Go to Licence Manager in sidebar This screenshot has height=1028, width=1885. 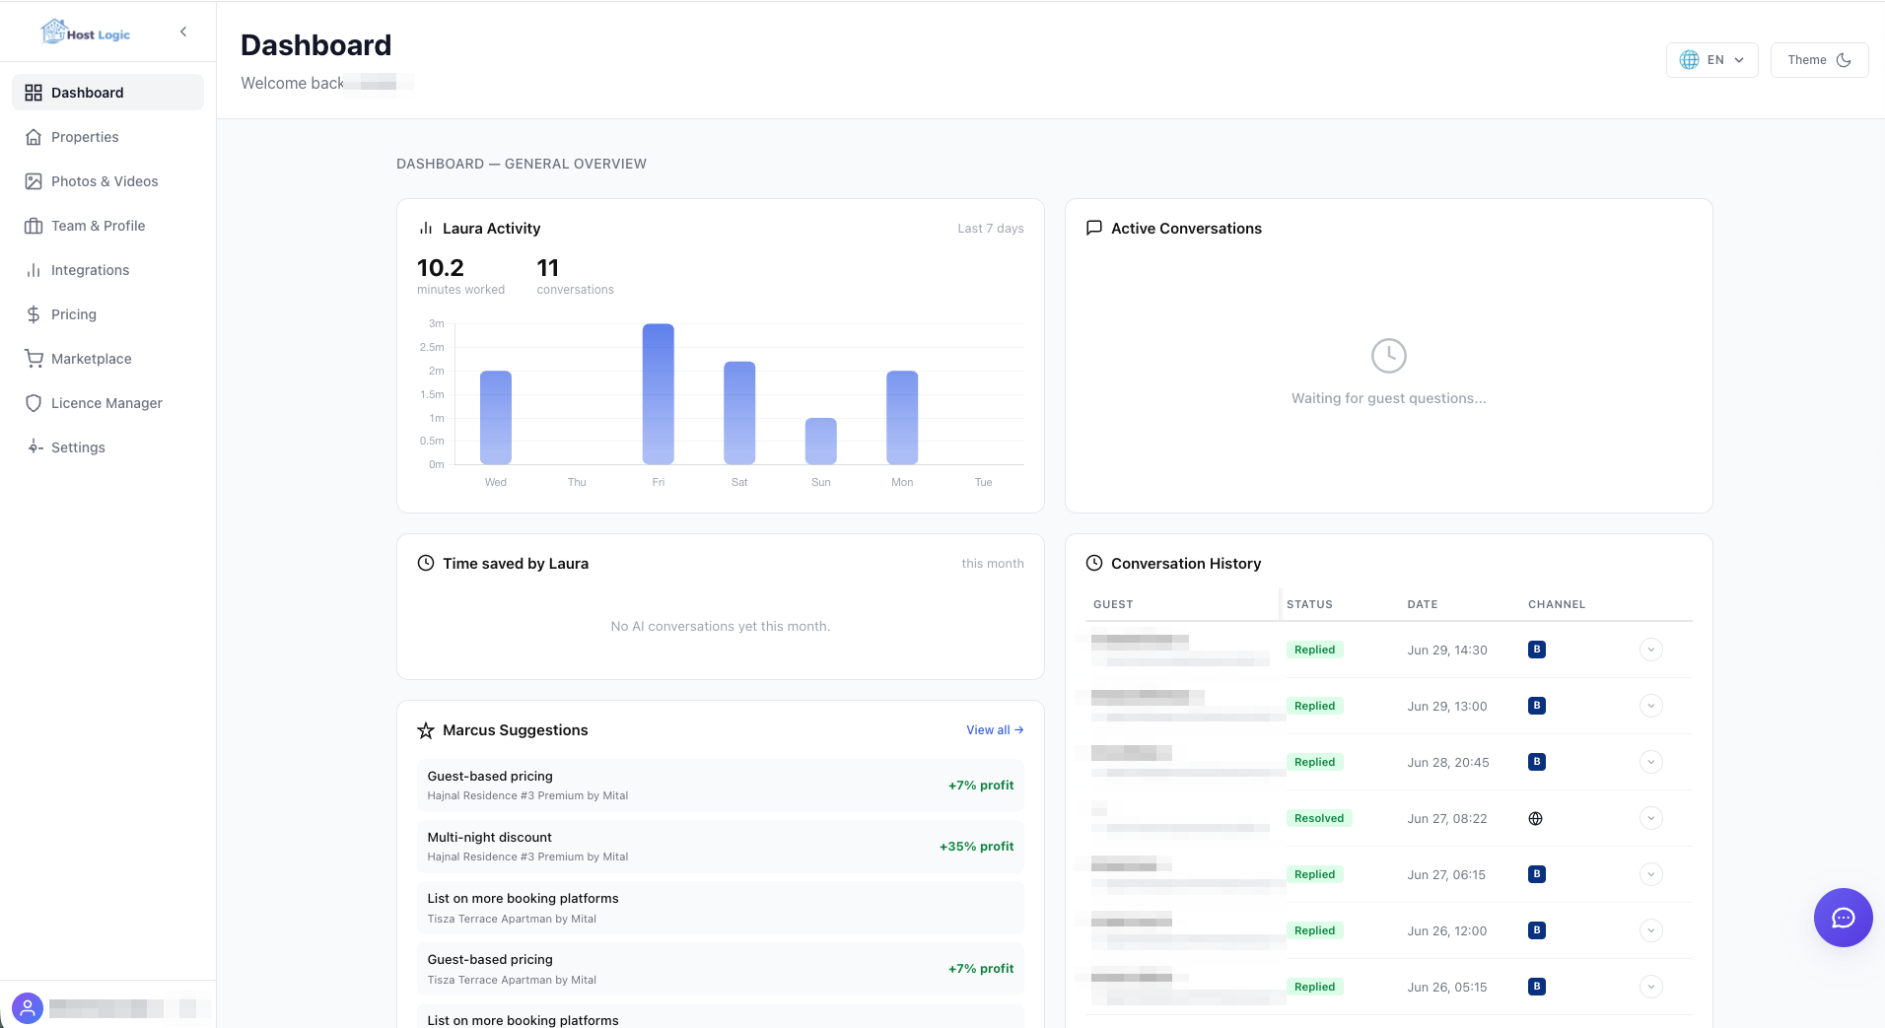click(107, 403)
